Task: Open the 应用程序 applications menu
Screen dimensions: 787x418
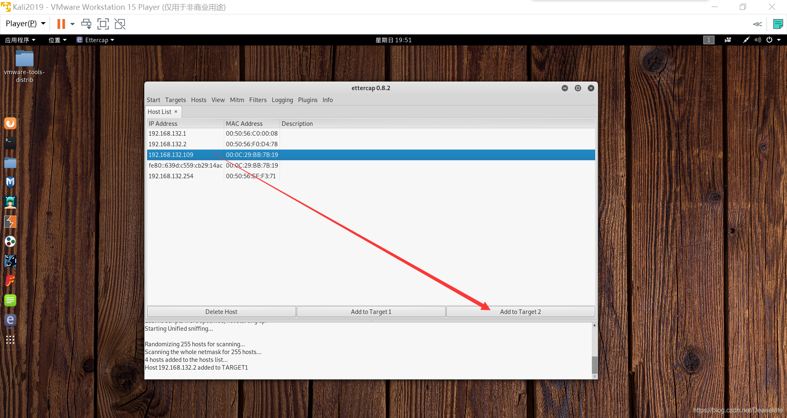Action: (x=20, y=40)
